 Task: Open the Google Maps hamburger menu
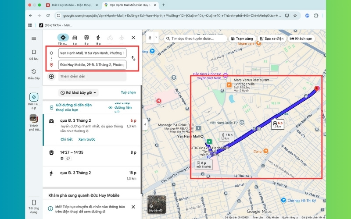point(34,39)
